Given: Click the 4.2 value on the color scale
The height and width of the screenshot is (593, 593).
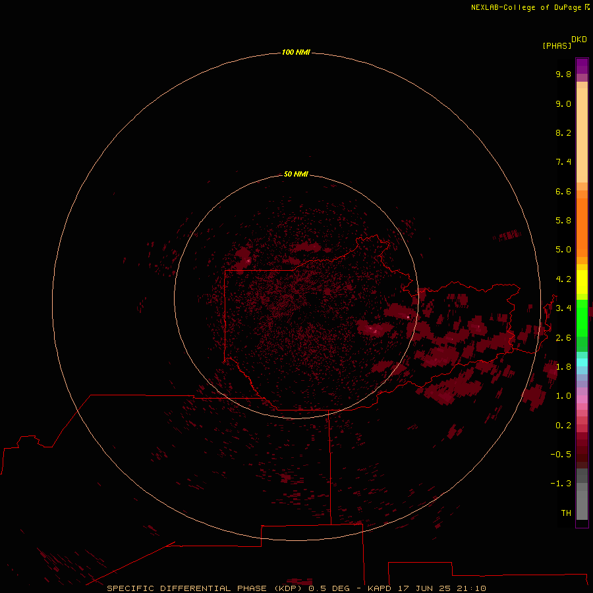Looking at the screenshot, I should pos(563,279).
